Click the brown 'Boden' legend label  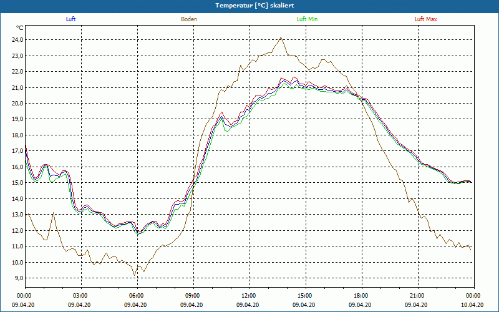189,19
